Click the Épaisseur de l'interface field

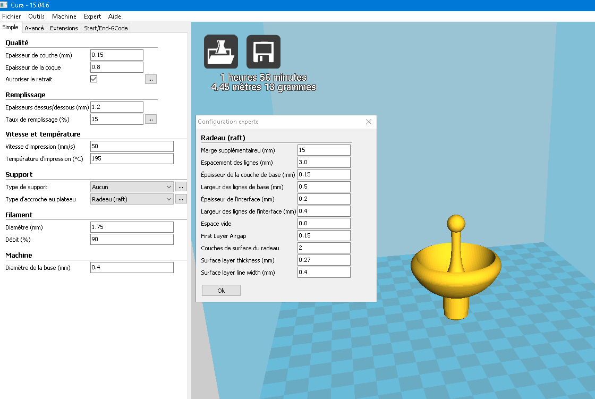324,199
